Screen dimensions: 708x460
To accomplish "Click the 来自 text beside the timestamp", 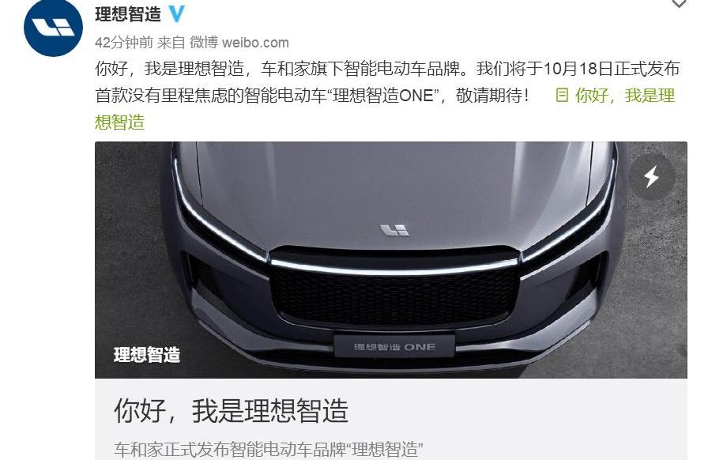I will (171, 43).
